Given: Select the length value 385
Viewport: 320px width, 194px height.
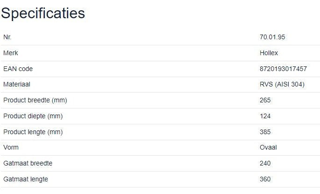Looking at the screenshot, I should (x=265, y=132).
